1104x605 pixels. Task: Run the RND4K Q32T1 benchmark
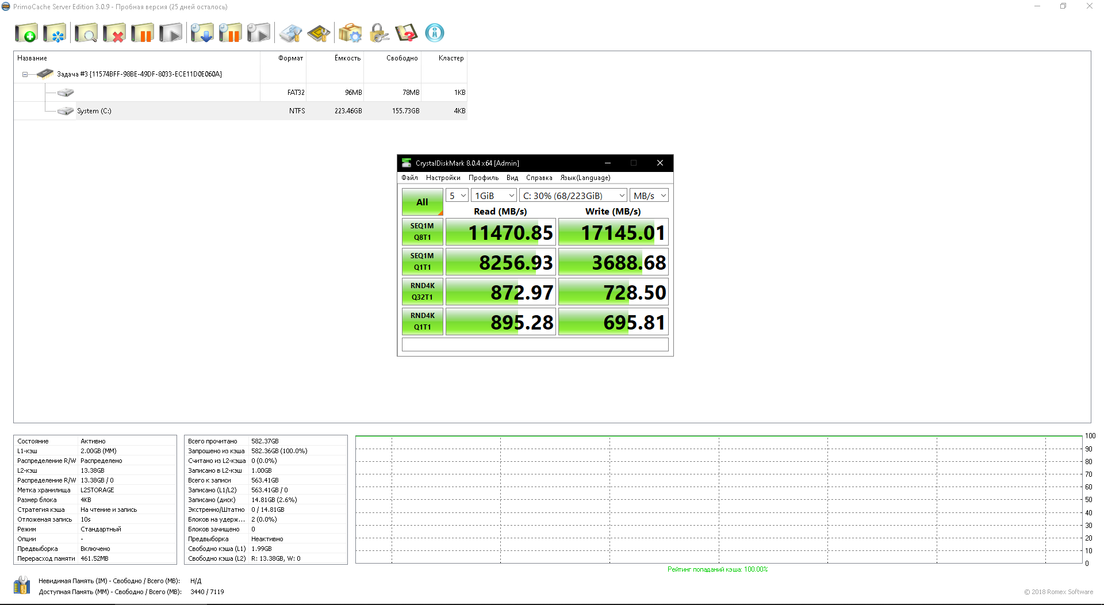(422, 292)
